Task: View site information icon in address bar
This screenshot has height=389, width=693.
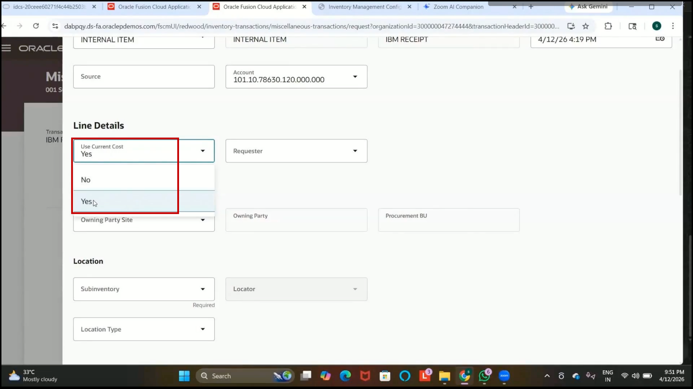Action: 55,26
